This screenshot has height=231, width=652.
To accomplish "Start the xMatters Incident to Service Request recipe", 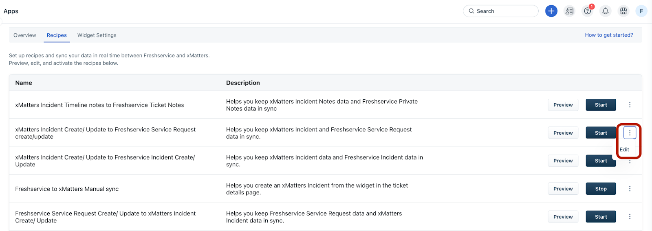I will [601, 133].
